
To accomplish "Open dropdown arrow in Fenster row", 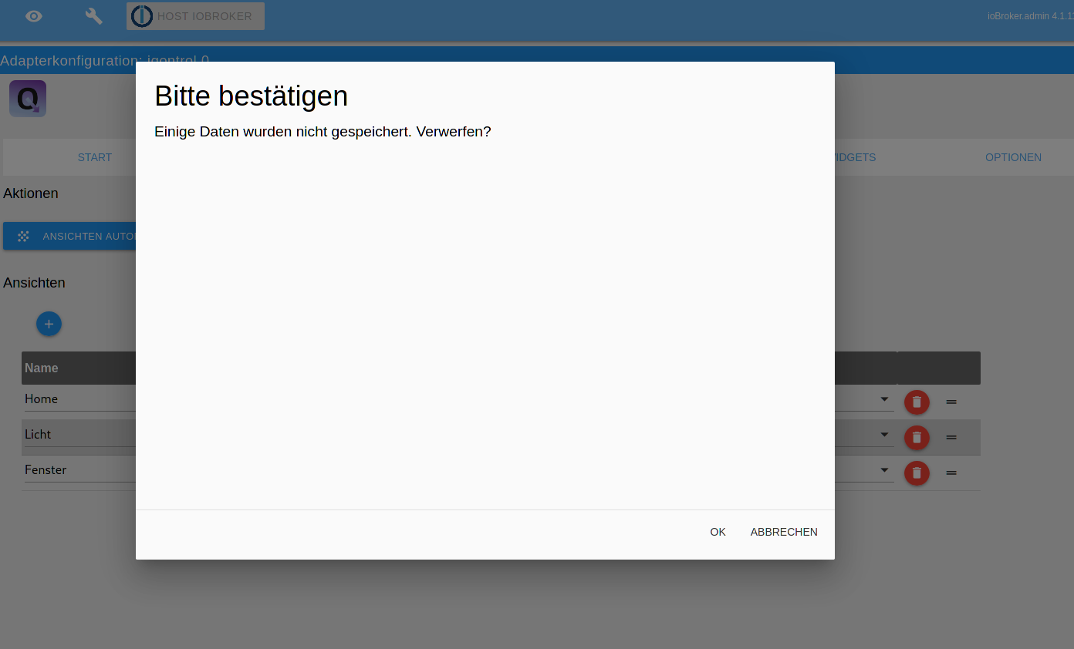I will click(884, 470).
